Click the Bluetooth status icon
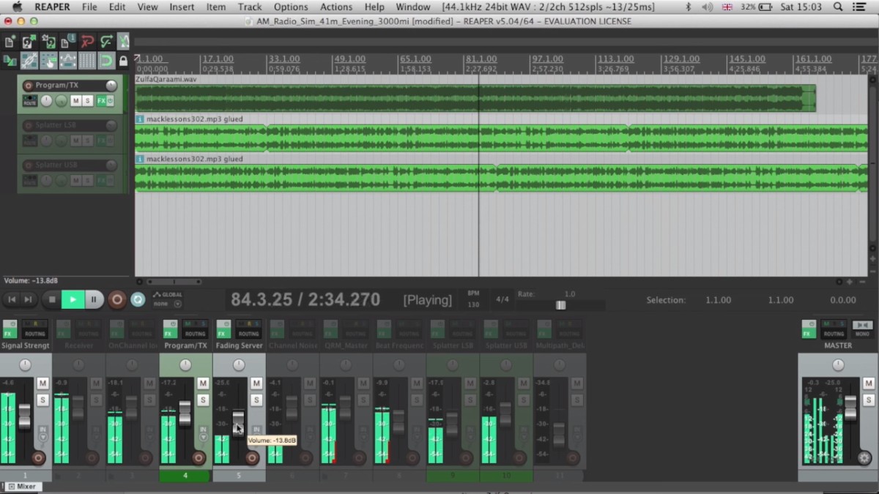Screen dimensions: 879x494 688,7
